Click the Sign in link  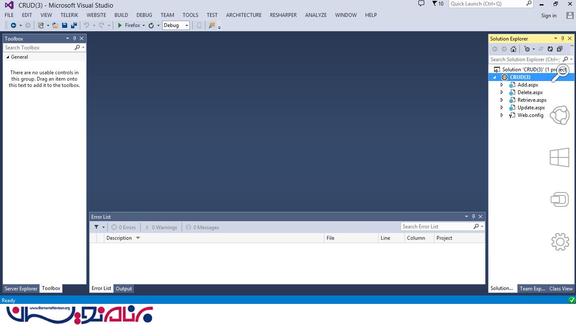pos(549,16)
